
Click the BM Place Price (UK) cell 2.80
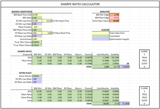pos(37,30)
